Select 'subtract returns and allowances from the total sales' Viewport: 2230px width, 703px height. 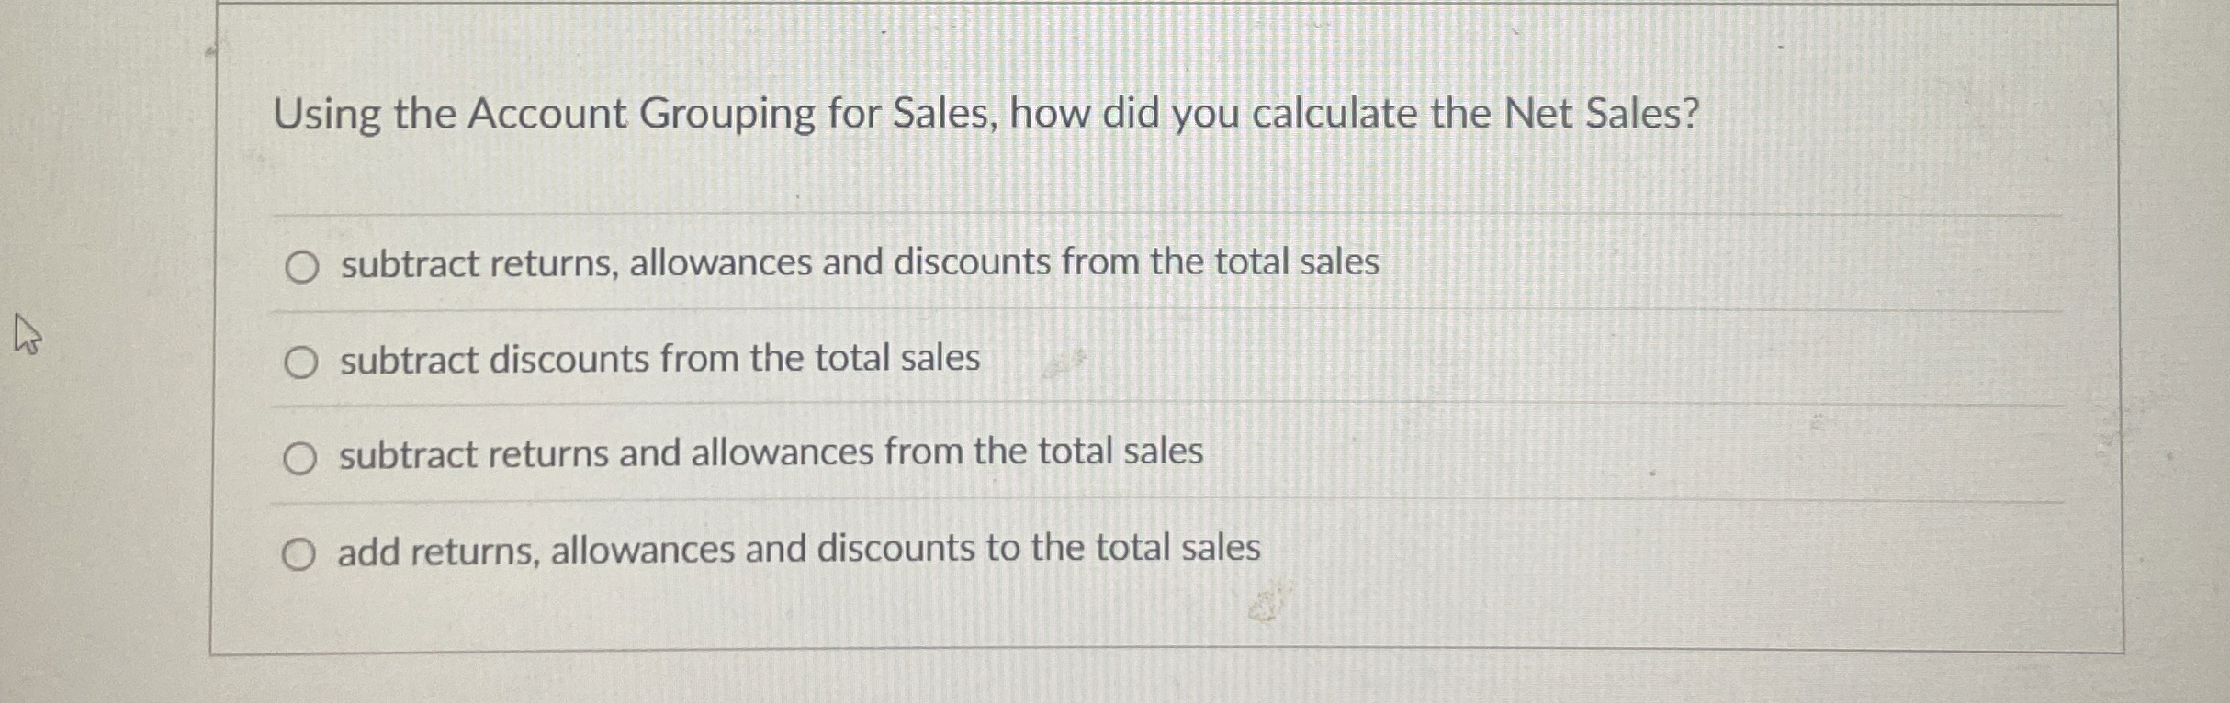coord(302,455)
